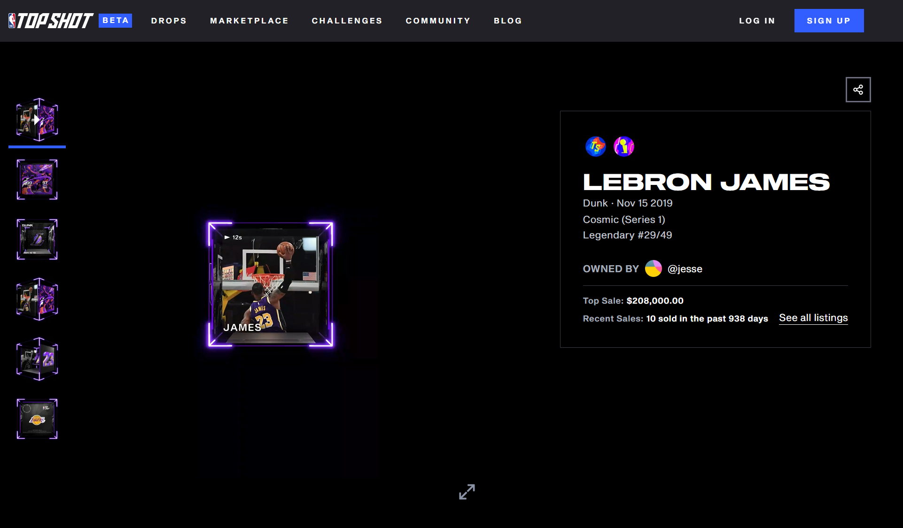Select the DUNK Lakers card thumbnail
The width and height of the screenshot is (903, 528).
pyautogui.click(x=37, y=239)
